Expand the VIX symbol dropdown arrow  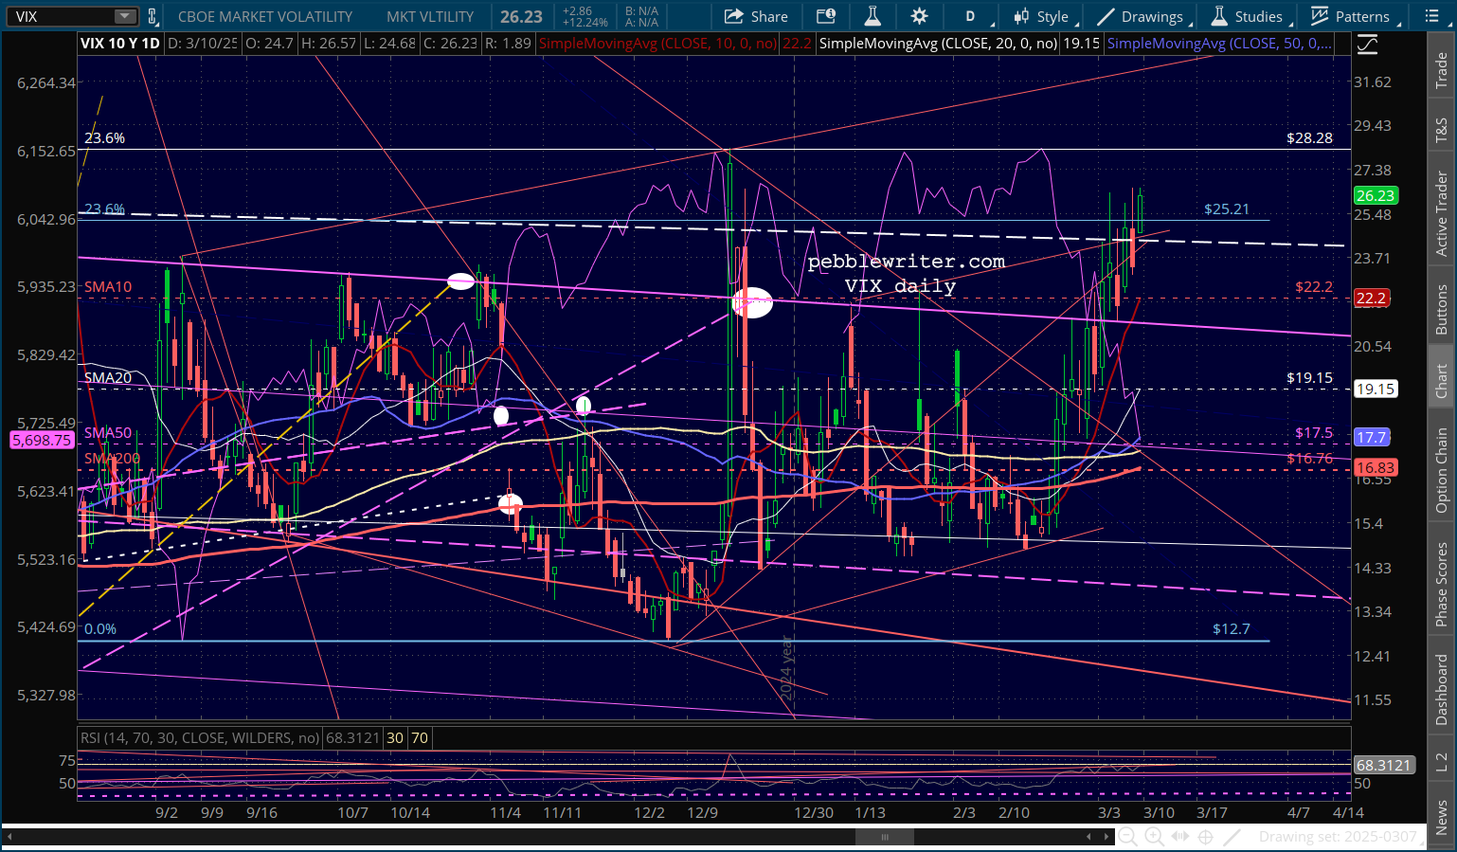pos(125,16)
